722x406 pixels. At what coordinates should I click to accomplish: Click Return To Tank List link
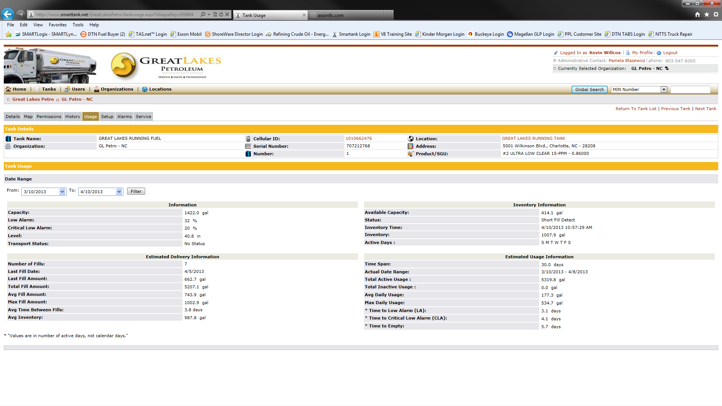point(636,109)
